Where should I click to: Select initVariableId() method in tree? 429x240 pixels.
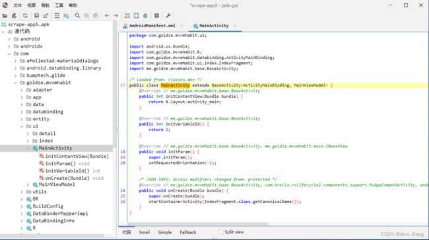click(x=67, y=171)
